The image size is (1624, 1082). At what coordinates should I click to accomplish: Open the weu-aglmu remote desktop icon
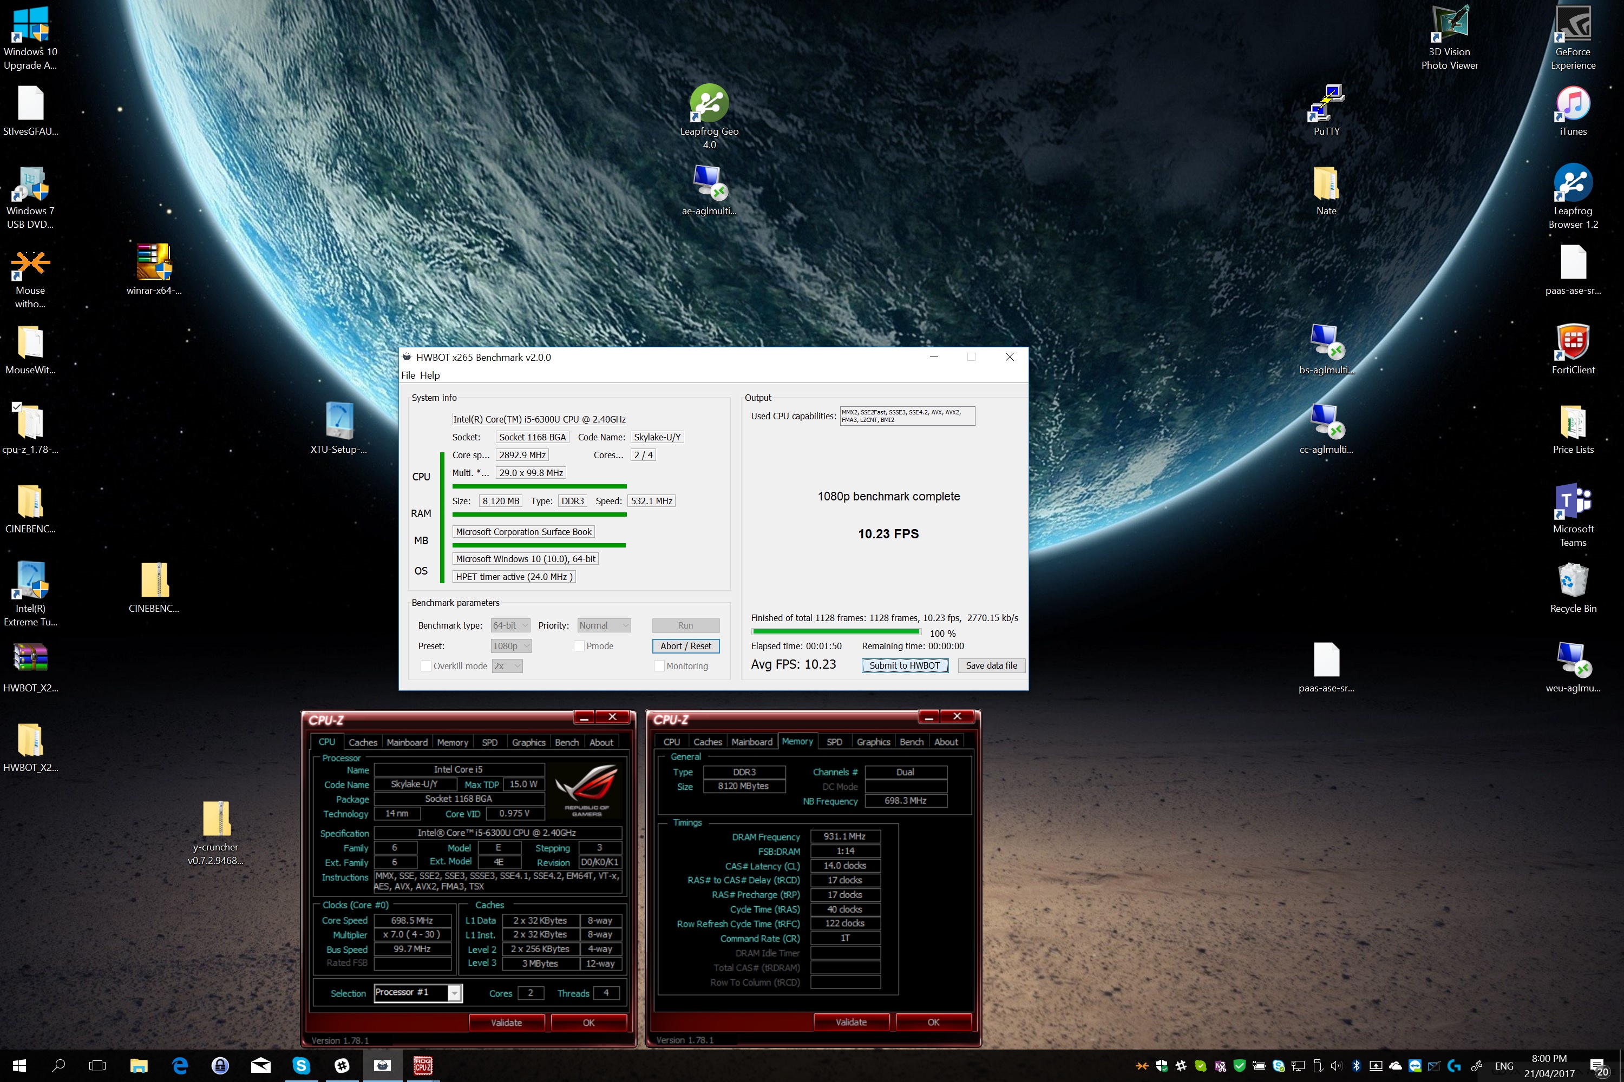(1573, 667)
